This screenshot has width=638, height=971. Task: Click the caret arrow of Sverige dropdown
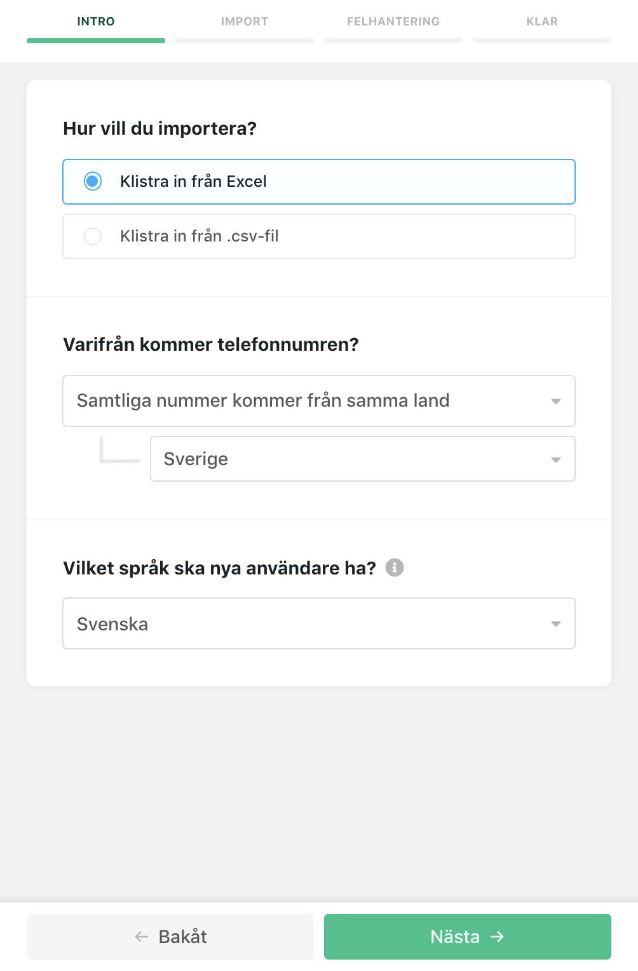(556, 459)
